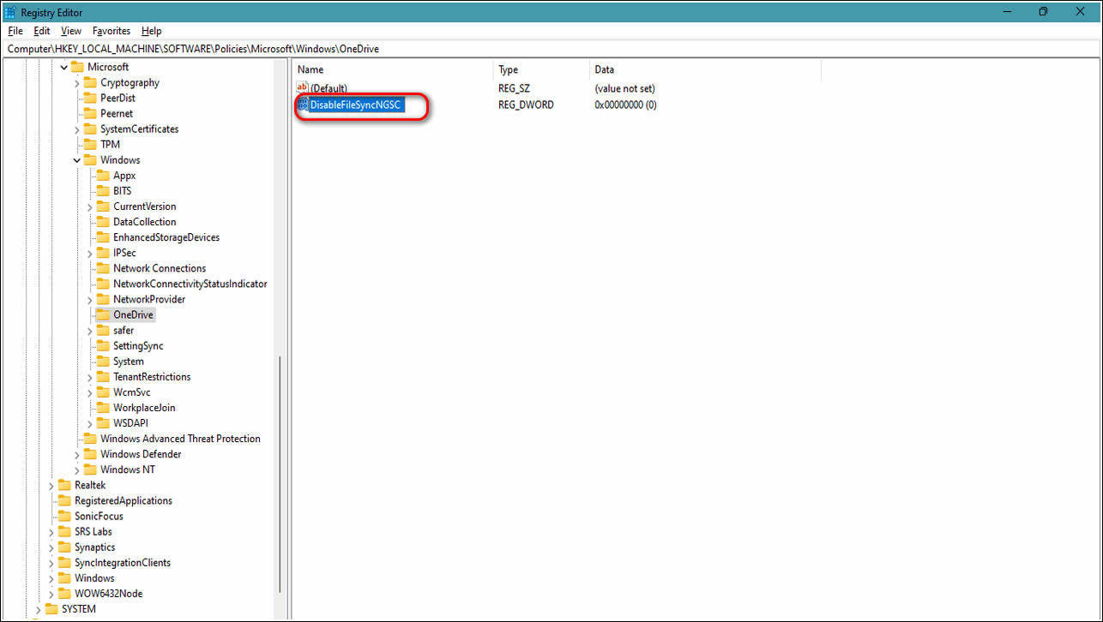Open the File menu
1103x622 pixels.
(x=15, y=31)
